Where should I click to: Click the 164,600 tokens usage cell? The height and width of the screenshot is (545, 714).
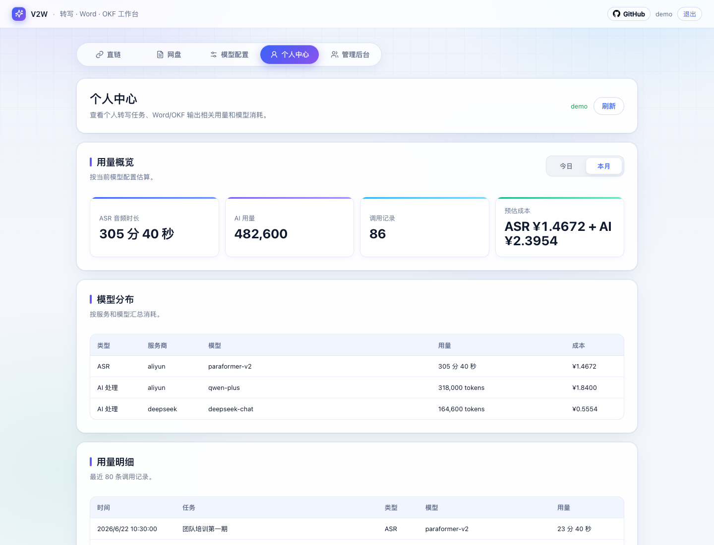pos(462,409)
